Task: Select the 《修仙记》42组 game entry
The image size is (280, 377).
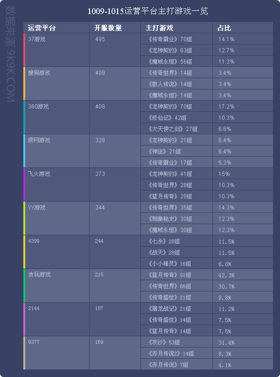Action: pos(167,118)
